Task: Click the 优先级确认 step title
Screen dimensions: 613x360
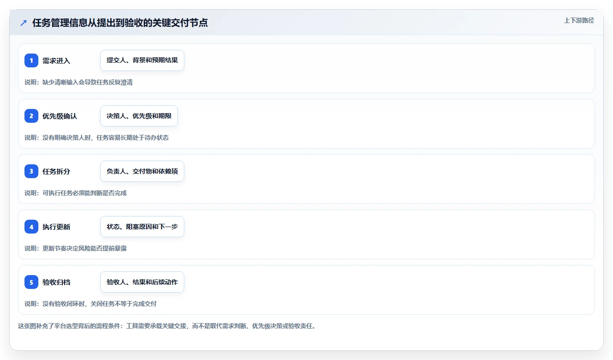Action: (60, 116)
